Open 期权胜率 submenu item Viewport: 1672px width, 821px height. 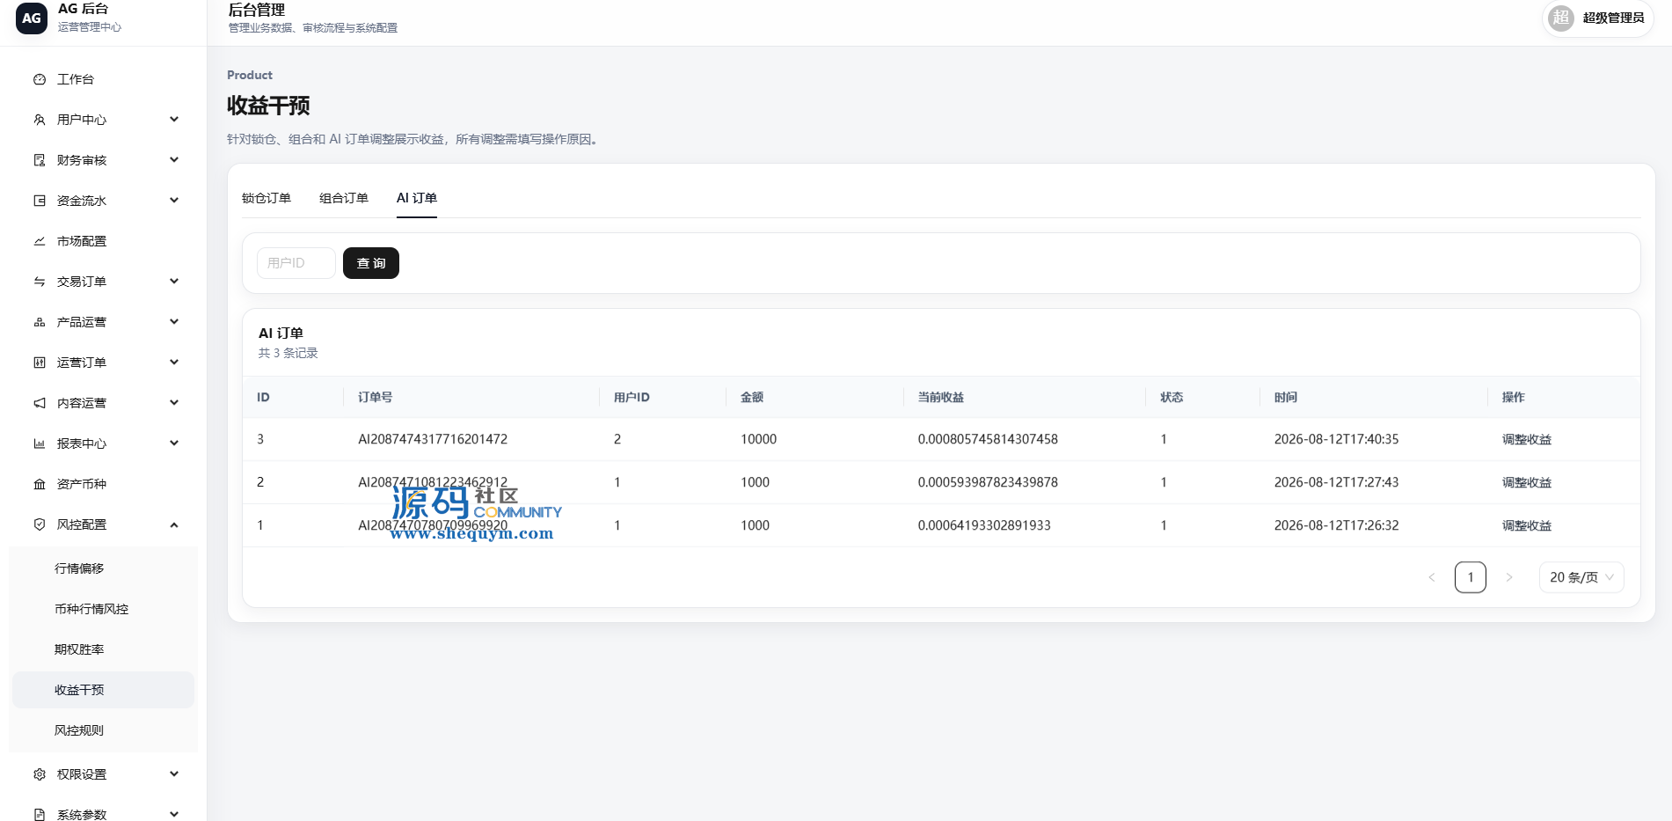coord(103,649)
